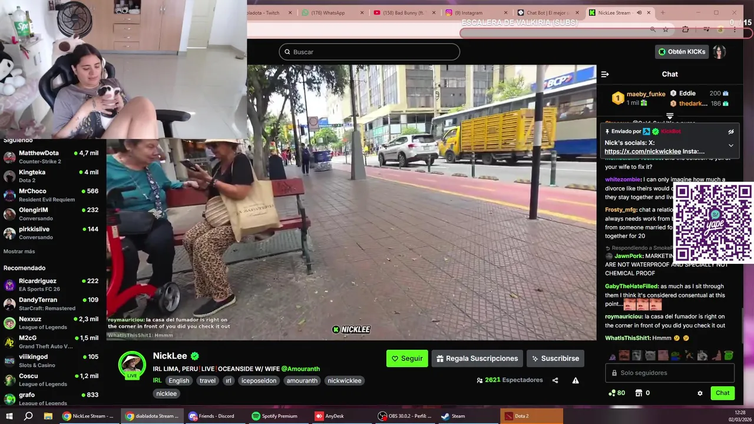Follow NickLee with the Seguir button
The image size is (754, 424).
click(x=407, y=358)
